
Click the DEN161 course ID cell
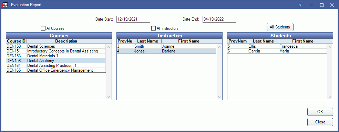point(16,65)
